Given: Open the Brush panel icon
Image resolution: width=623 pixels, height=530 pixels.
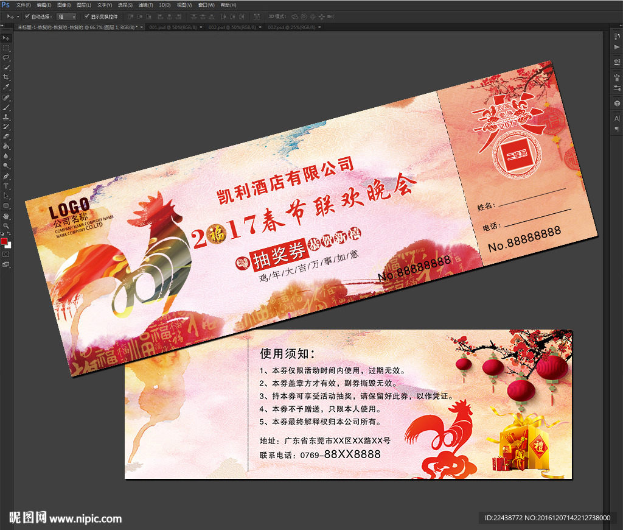Looking at the screenshot, I should coord(617,77).
